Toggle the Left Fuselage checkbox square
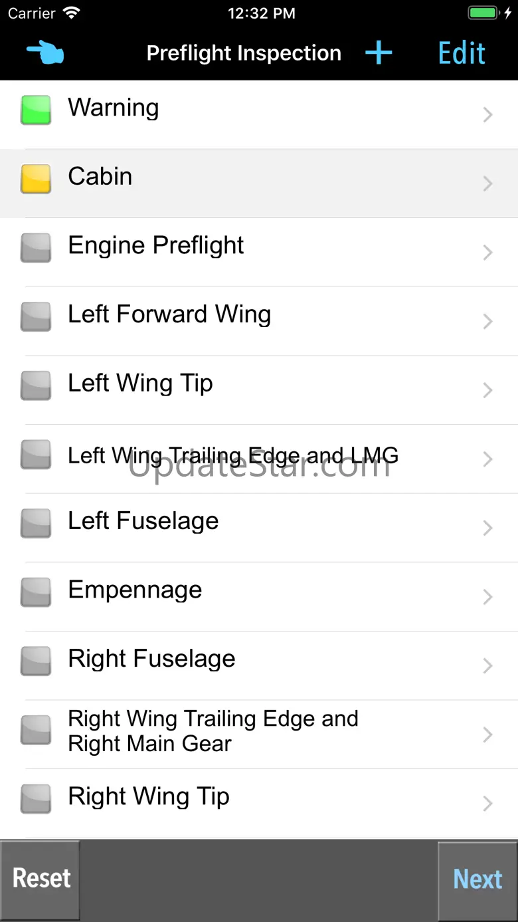 click(36, 523)
